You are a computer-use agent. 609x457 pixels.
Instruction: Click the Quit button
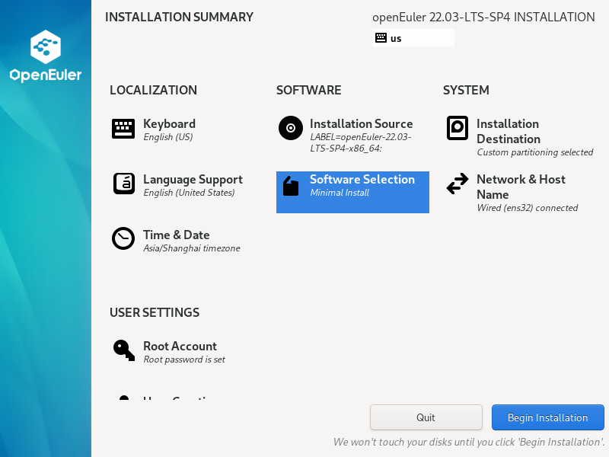(426, 417)
